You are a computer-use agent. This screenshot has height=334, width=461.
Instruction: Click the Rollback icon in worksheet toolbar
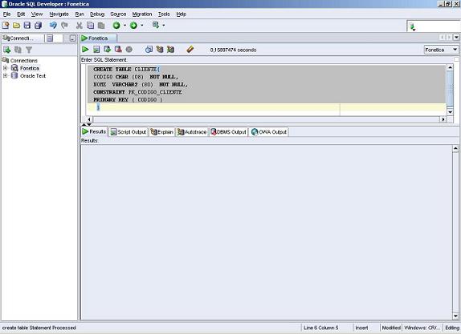point(118,50)
